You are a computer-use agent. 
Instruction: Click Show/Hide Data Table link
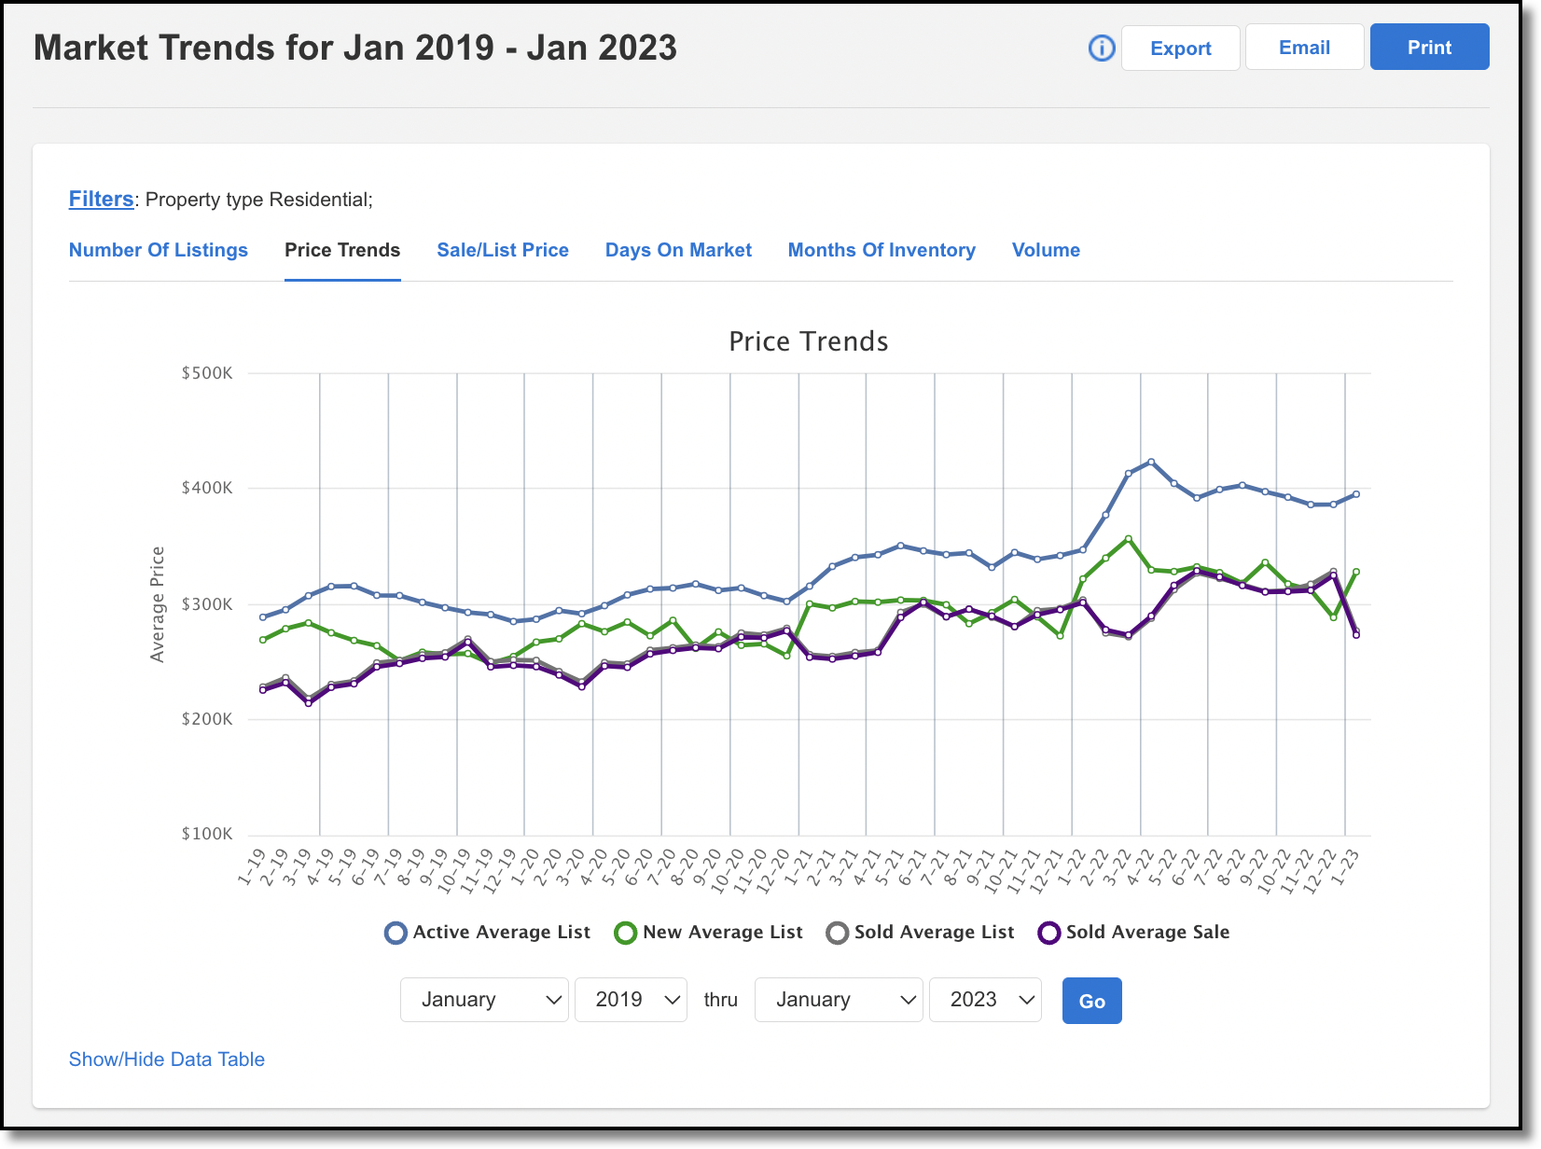click(x=167, y=1059)
